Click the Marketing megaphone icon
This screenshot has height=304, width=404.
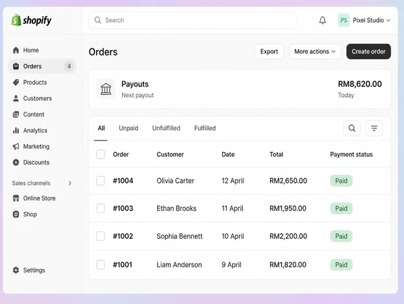click(16, 147)
